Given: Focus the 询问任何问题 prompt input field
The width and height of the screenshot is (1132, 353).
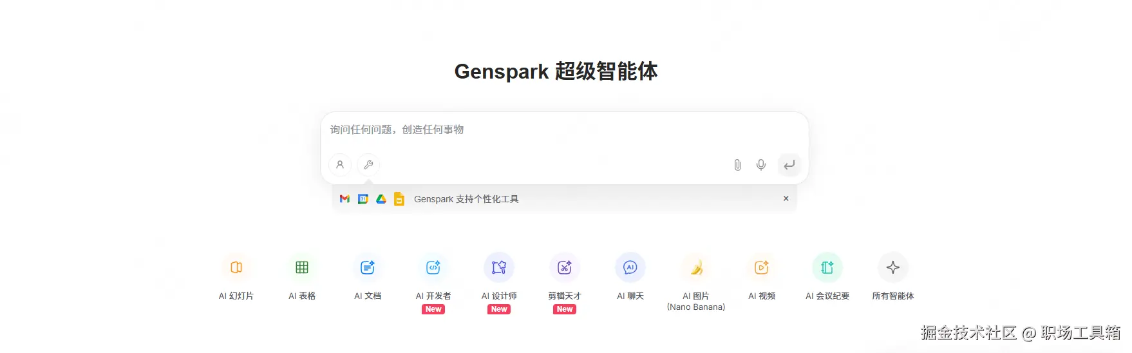Looking at the screenshot, I should click(x=564, y=130).
